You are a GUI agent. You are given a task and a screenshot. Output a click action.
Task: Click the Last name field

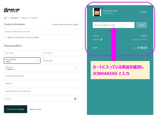(x=22, y=53)
